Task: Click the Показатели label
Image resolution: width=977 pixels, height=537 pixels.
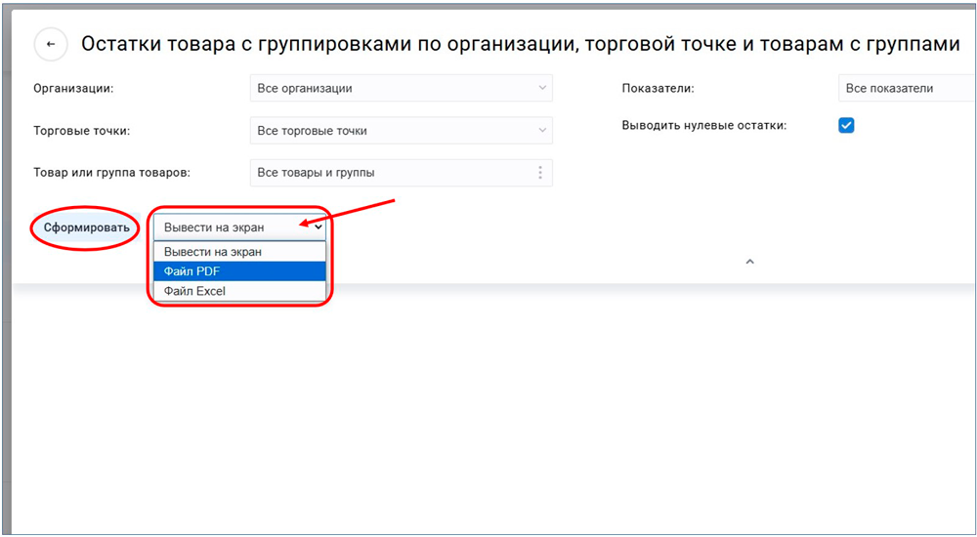Action: (658, 88)
